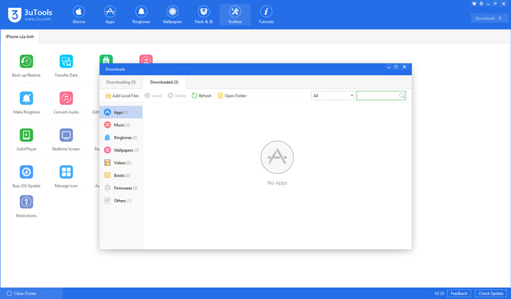Launch Back up/Restore tool
Viewport: 511px width, 299px height.
(x=26, y=66)
